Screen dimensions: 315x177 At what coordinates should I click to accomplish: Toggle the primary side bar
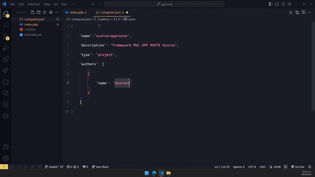[271, 4]
